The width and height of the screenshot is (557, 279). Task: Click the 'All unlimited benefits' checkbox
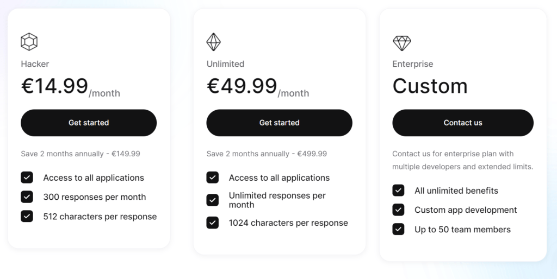[x=398, y=191]
